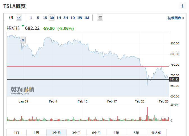Open 技术图表 technical chart link

click(176, 18)
